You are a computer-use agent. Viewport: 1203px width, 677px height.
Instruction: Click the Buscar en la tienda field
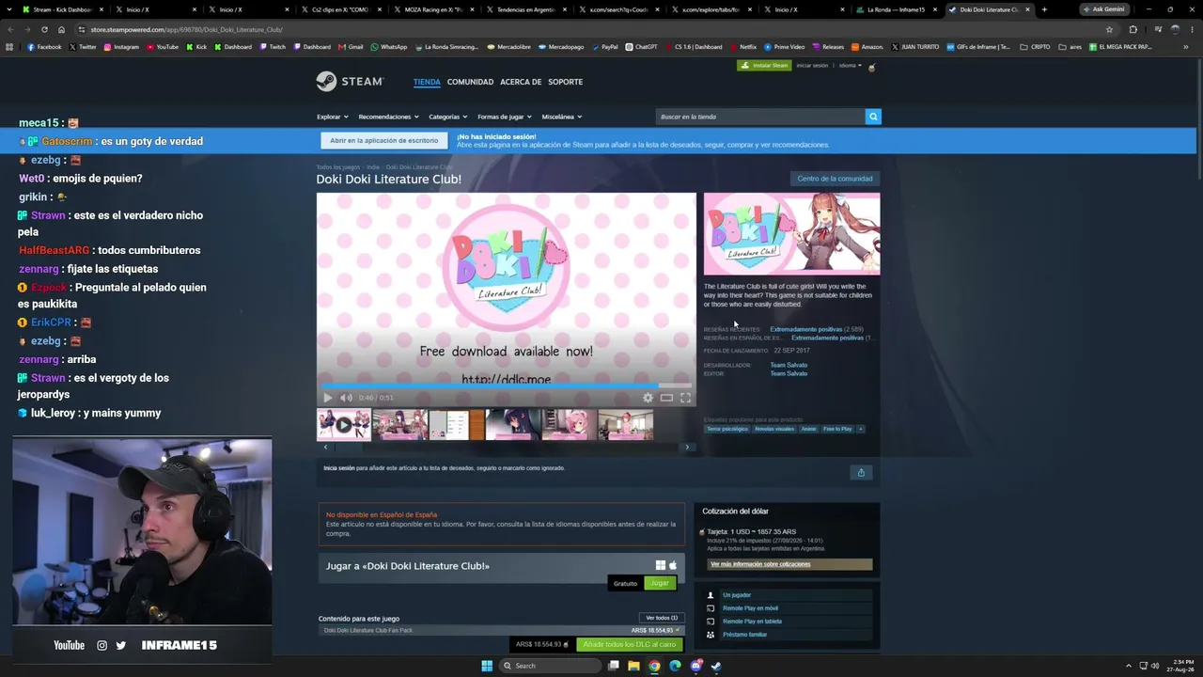(x=759, y=117)
